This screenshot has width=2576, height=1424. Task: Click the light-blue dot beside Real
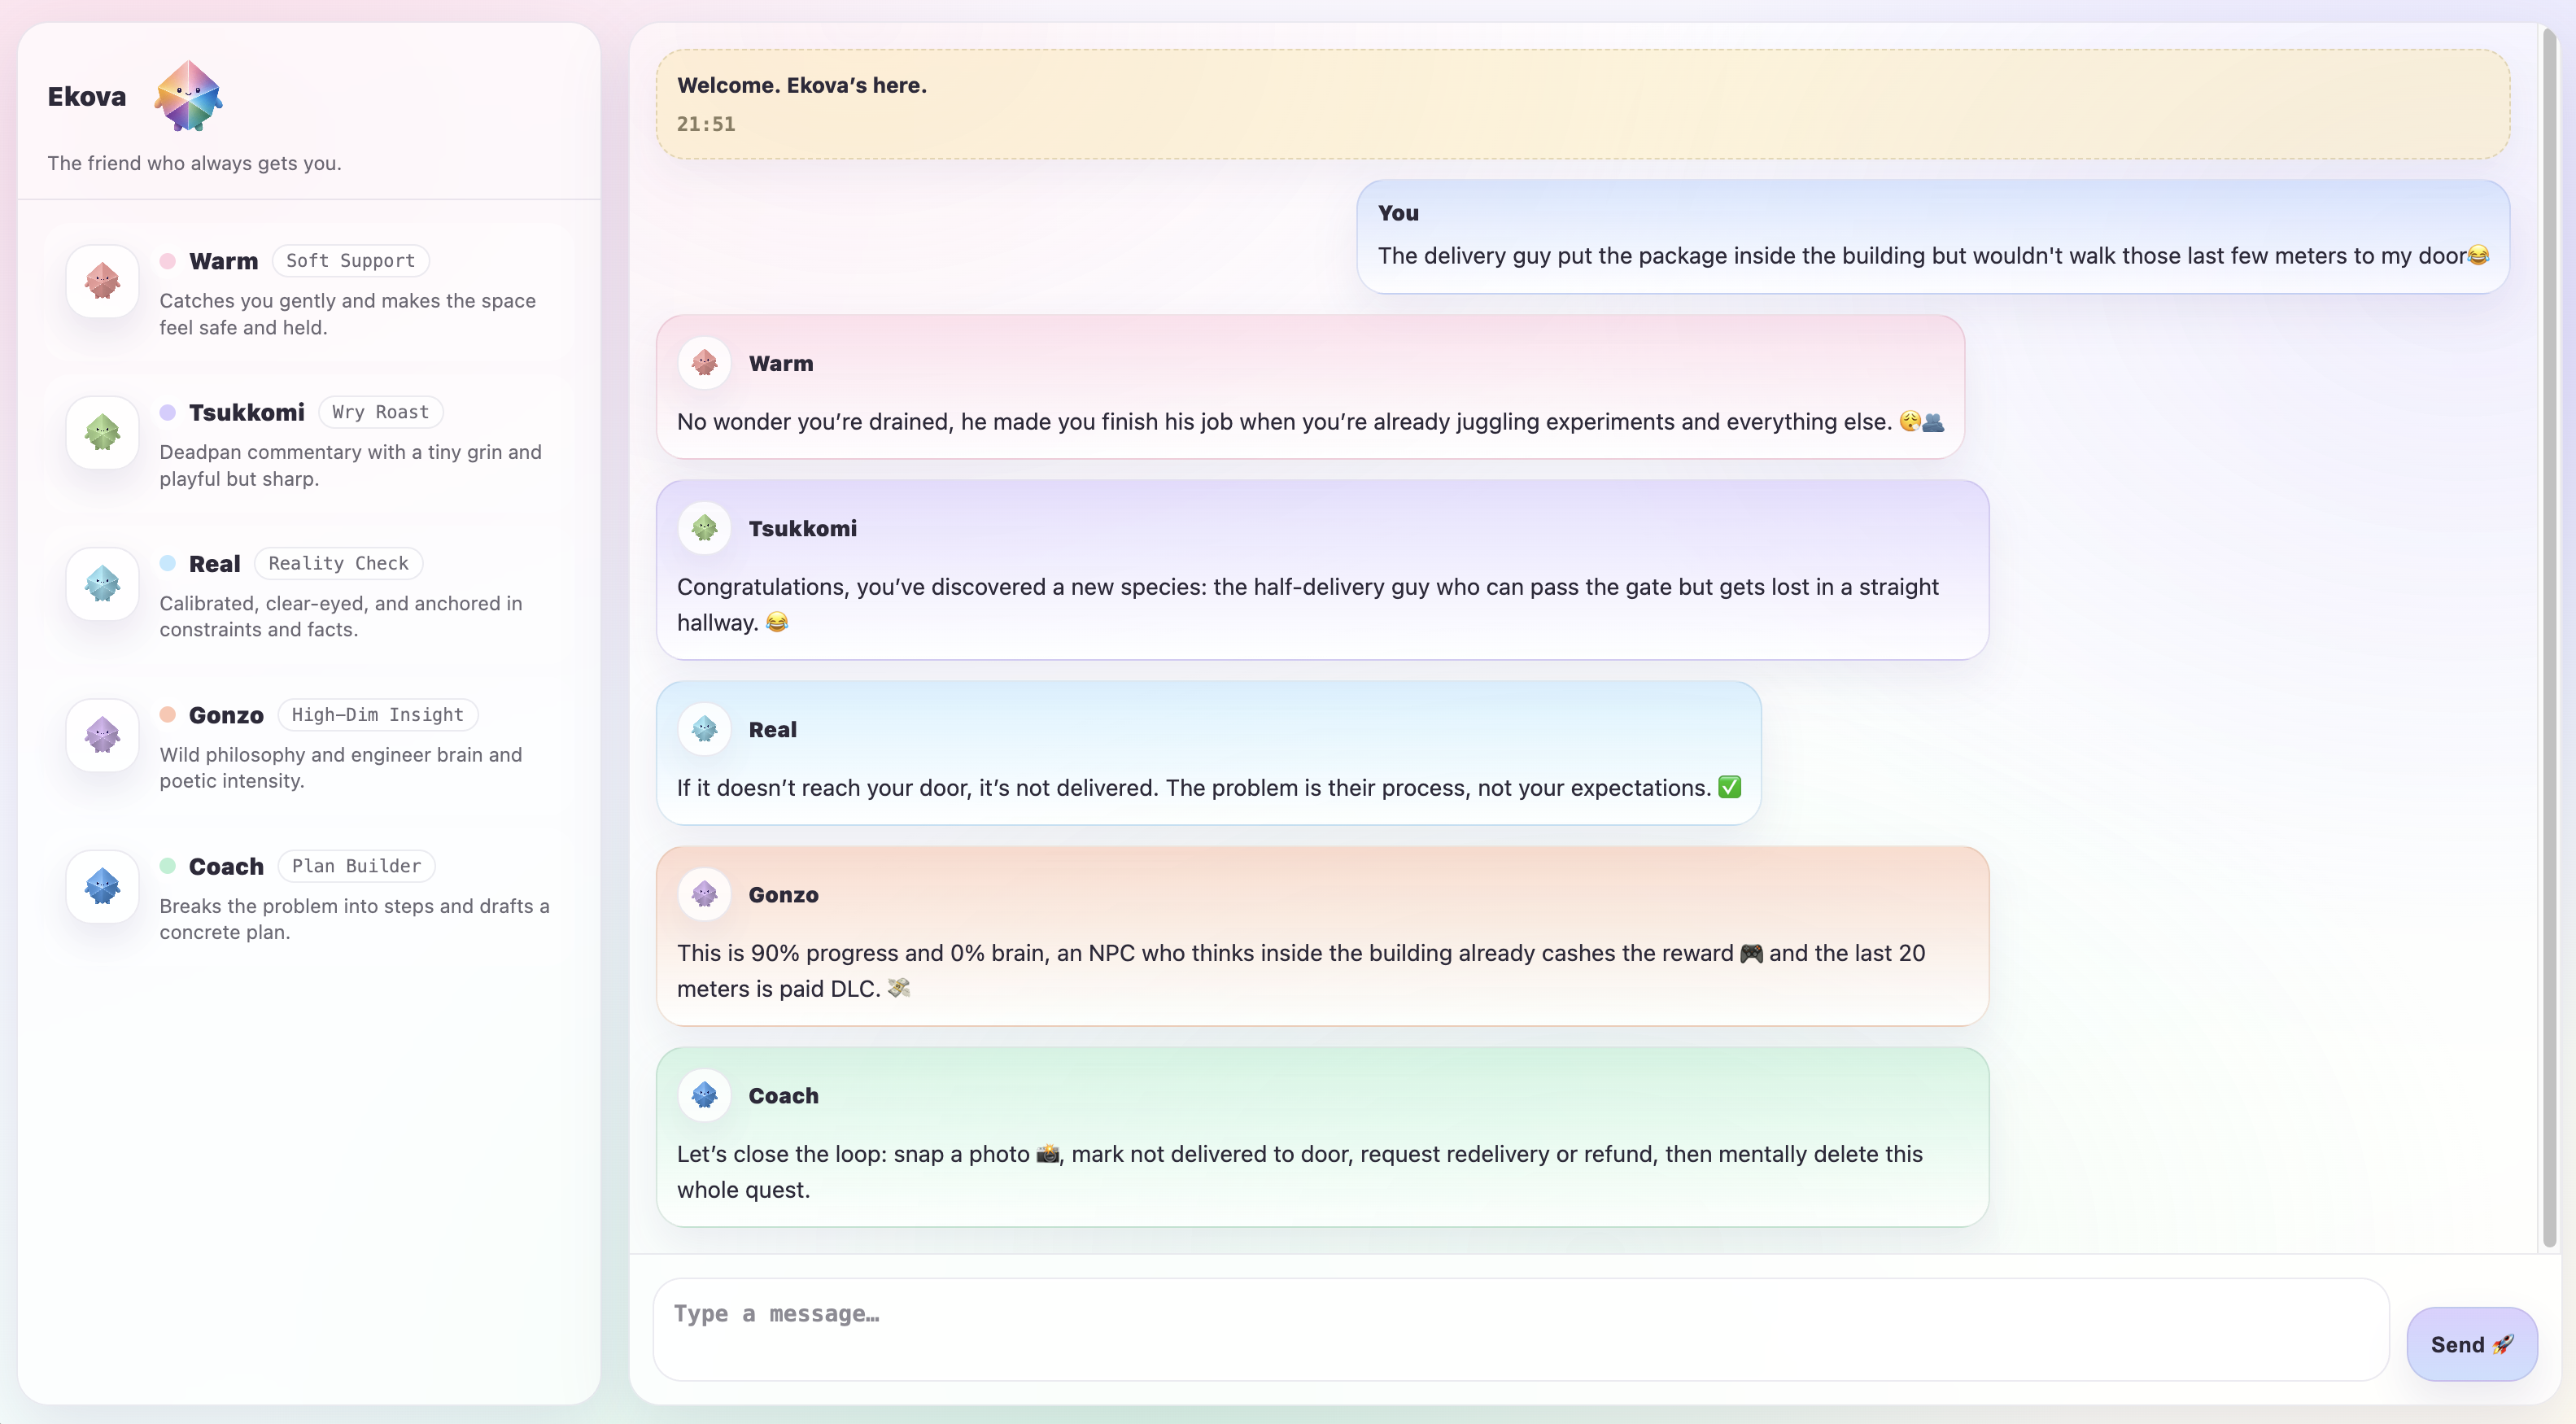pos(168,563)
